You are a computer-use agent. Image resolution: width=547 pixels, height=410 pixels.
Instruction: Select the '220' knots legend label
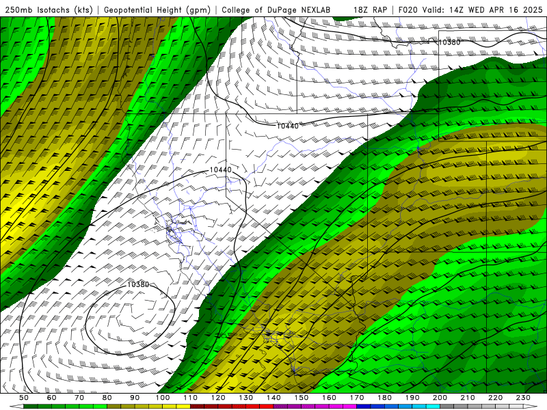tap(495, 398)
